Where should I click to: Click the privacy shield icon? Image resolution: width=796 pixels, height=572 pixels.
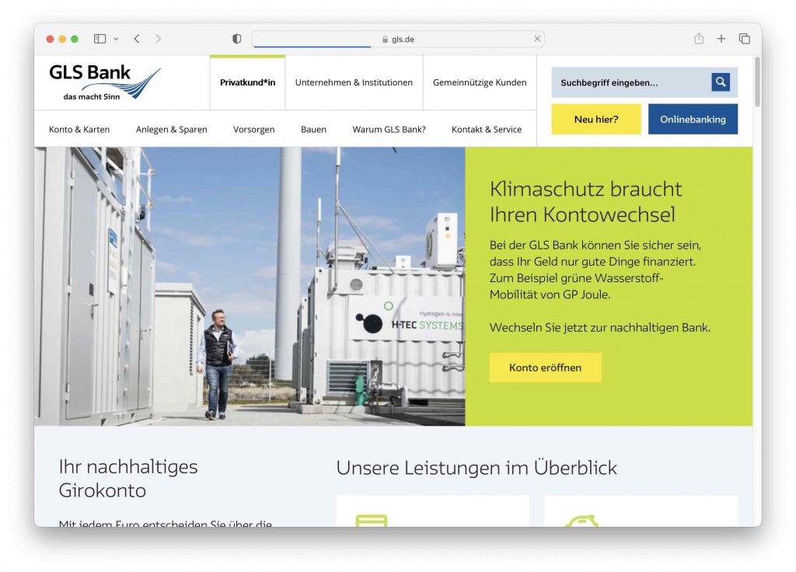coord(237,39)
